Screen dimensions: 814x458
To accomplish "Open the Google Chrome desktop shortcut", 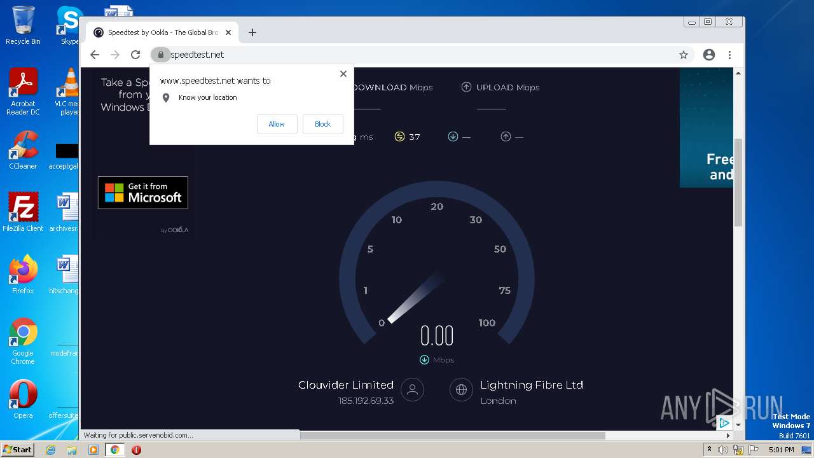I will click(23, 342).
